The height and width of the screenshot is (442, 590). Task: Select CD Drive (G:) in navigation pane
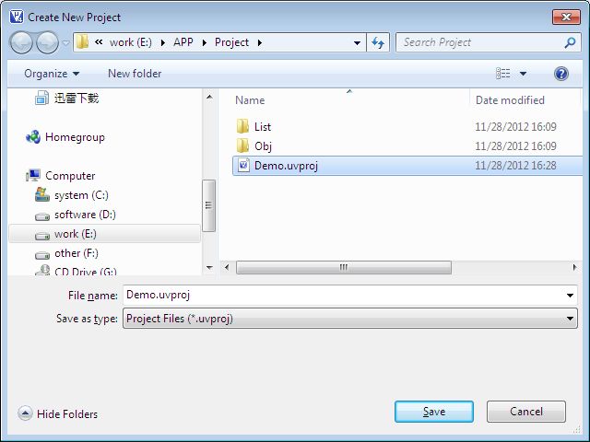(x=86, y=272)
